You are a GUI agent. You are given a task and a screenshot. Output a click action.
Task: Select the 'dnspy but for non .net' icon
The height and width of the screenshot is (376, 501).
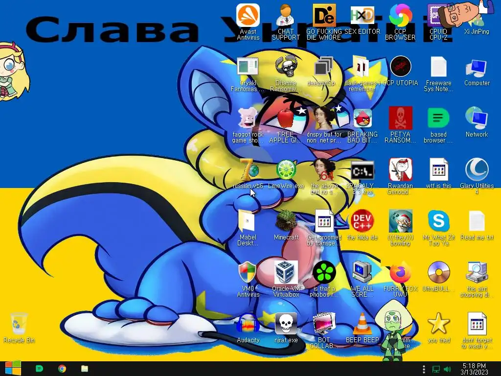pos(324,125)
